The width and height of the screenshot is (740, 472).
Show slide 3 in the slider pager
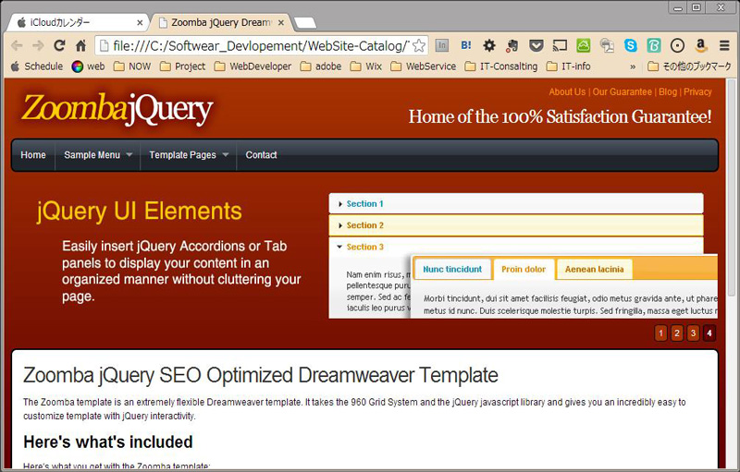[693, 333]
